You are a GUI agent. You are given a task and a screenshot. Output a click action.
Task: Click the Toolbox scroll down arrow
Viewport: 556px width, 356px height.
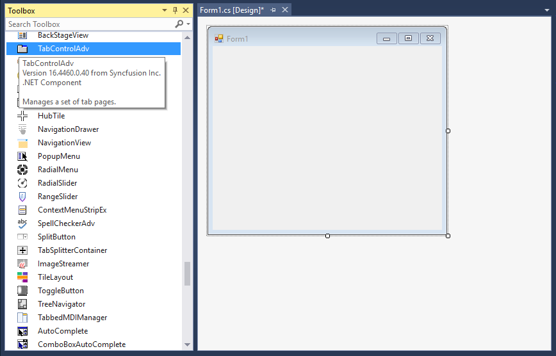(187, 344)
